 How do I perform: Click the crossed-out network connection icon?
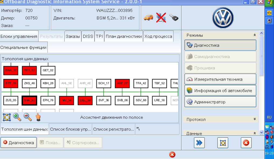pyautogui.click(x=161, y=18)
